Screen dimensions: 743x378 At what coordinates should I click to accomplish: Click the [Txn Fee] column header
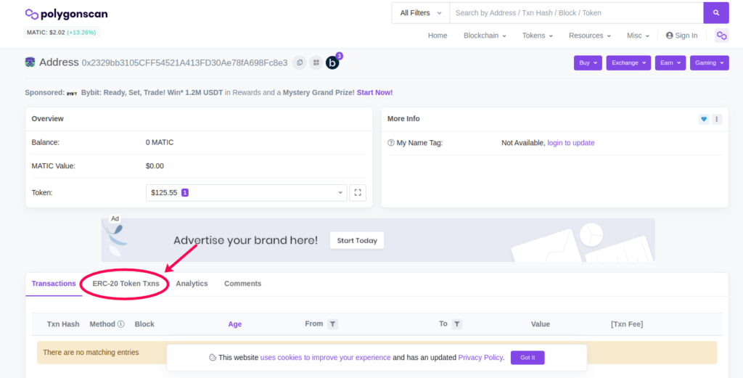pos(627,324)
